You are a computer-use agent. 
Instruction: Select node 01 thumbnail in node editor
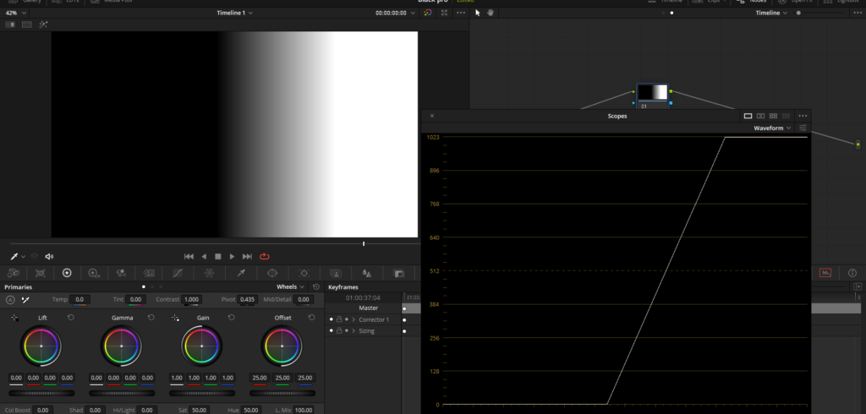[652, 92]
